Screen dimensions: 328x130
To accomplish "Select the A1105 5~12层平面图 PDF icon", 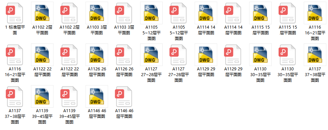I will click(178, 13).
